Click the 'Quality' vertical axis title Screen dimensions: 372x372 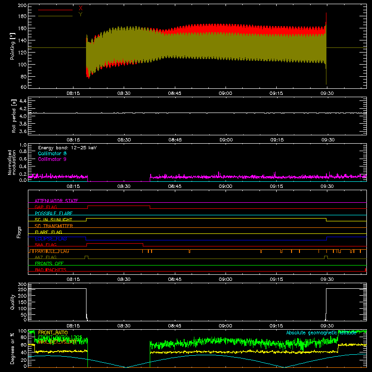point(13,302)
